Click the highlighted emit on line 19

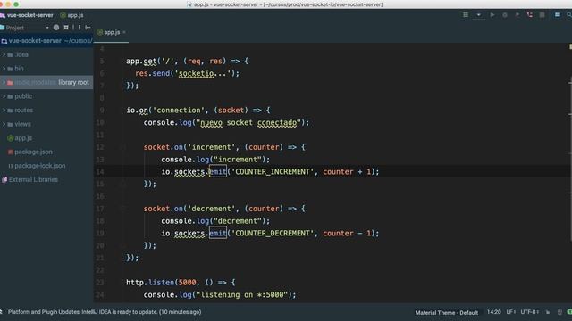pos(218,234)
